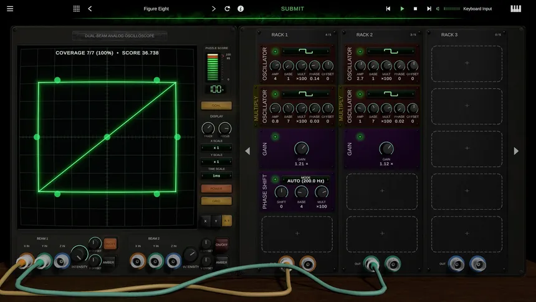The image size is (536, 302).
Task: Stop playback with the square icon
Action: pyautogui.click(x=415, y=9)
